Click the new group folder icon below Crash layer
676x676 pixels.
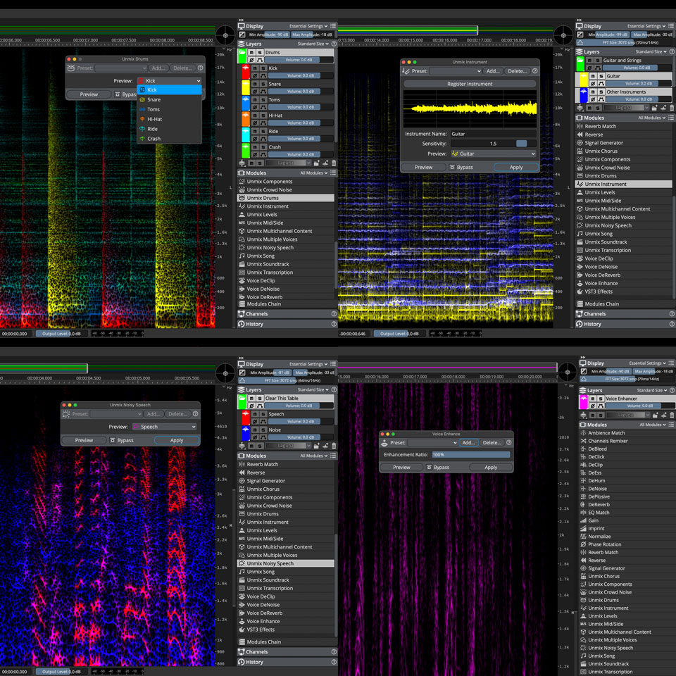(316, 163)
